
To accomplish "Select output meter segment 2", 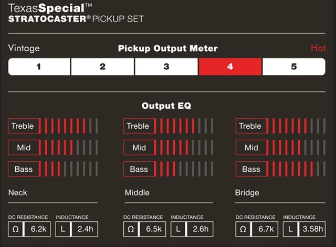I will 102,66.
